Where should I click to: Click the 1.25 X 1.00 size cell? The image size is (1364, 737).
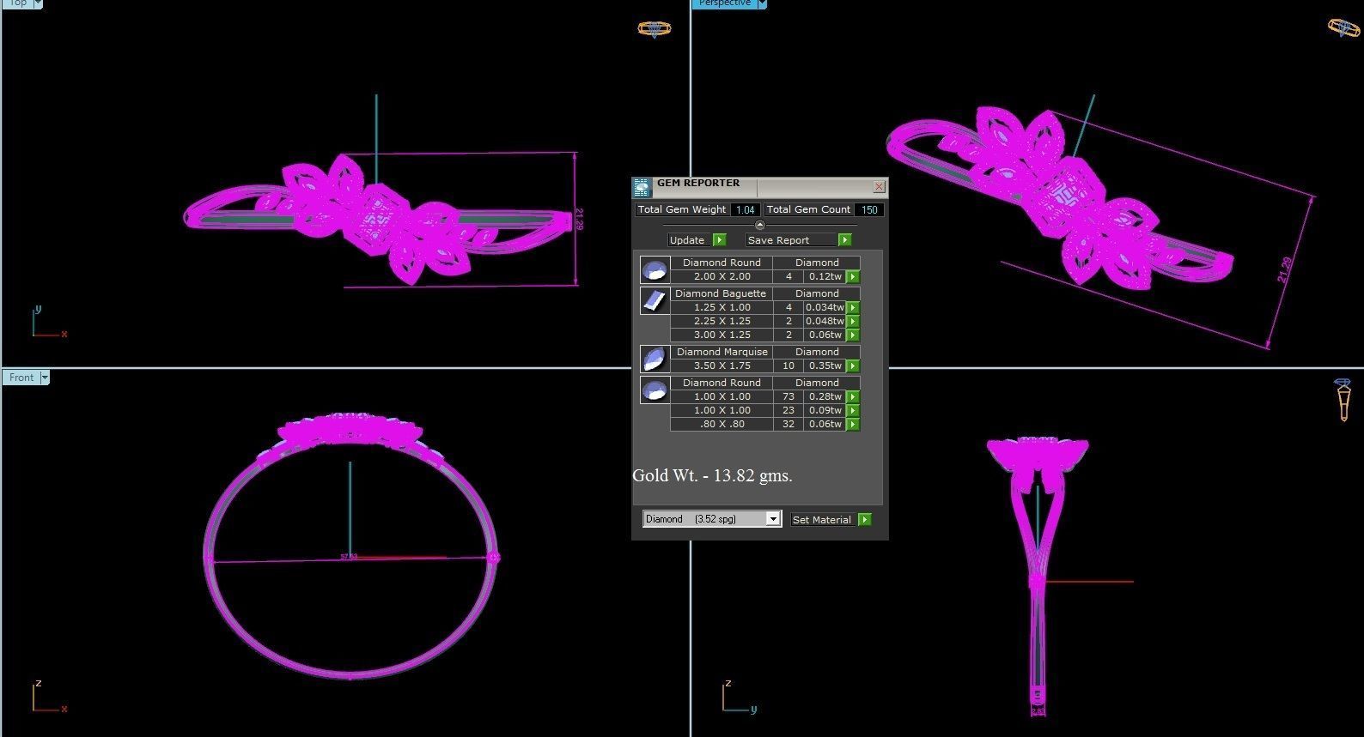point(722,307)
